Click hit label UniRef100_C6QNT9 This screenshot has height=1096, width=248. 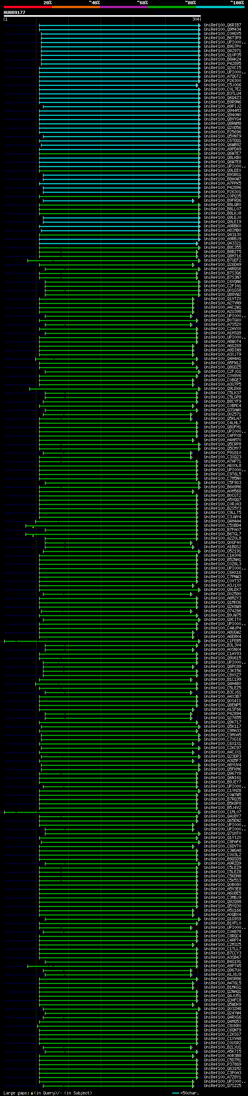pos(222,1030)
